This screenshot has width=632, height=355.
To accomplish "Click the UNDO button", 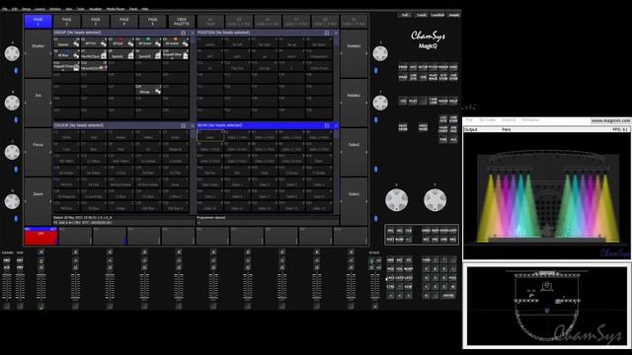I will point(426,231).
